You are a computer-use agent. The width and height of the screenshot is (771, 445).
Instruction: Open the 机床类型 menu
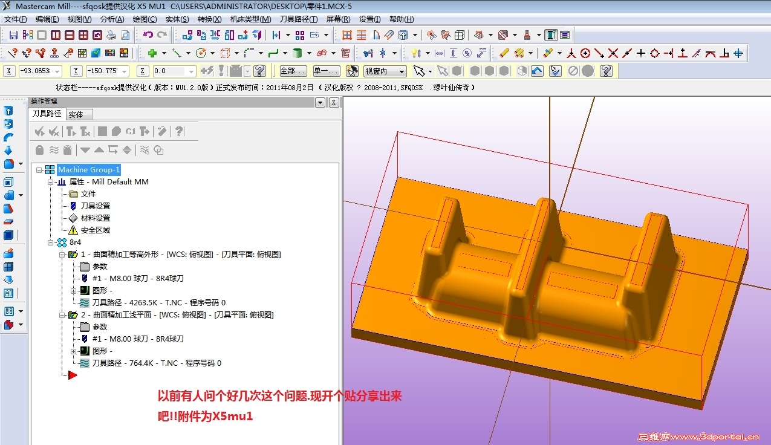coord(250,19)
